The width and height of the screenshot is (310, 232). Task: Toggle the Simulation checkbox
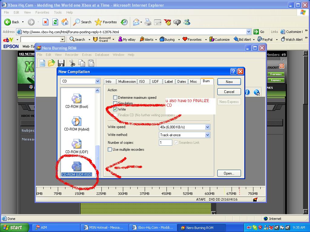pos(115,103)
